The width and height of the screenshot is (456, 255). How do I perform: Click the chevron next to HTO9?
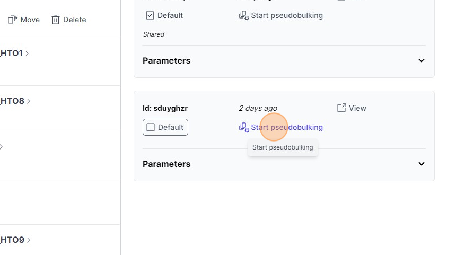[x=29, y=240]
